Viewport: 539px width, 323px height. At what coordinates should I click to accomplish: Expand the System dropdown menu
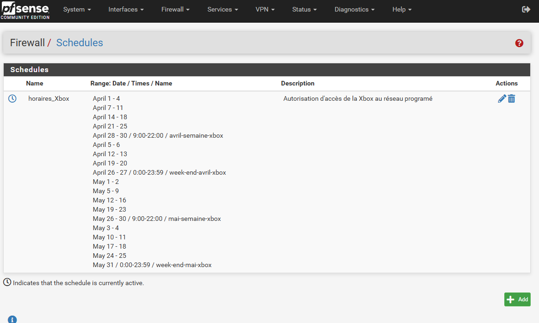[x=77, y=9]
